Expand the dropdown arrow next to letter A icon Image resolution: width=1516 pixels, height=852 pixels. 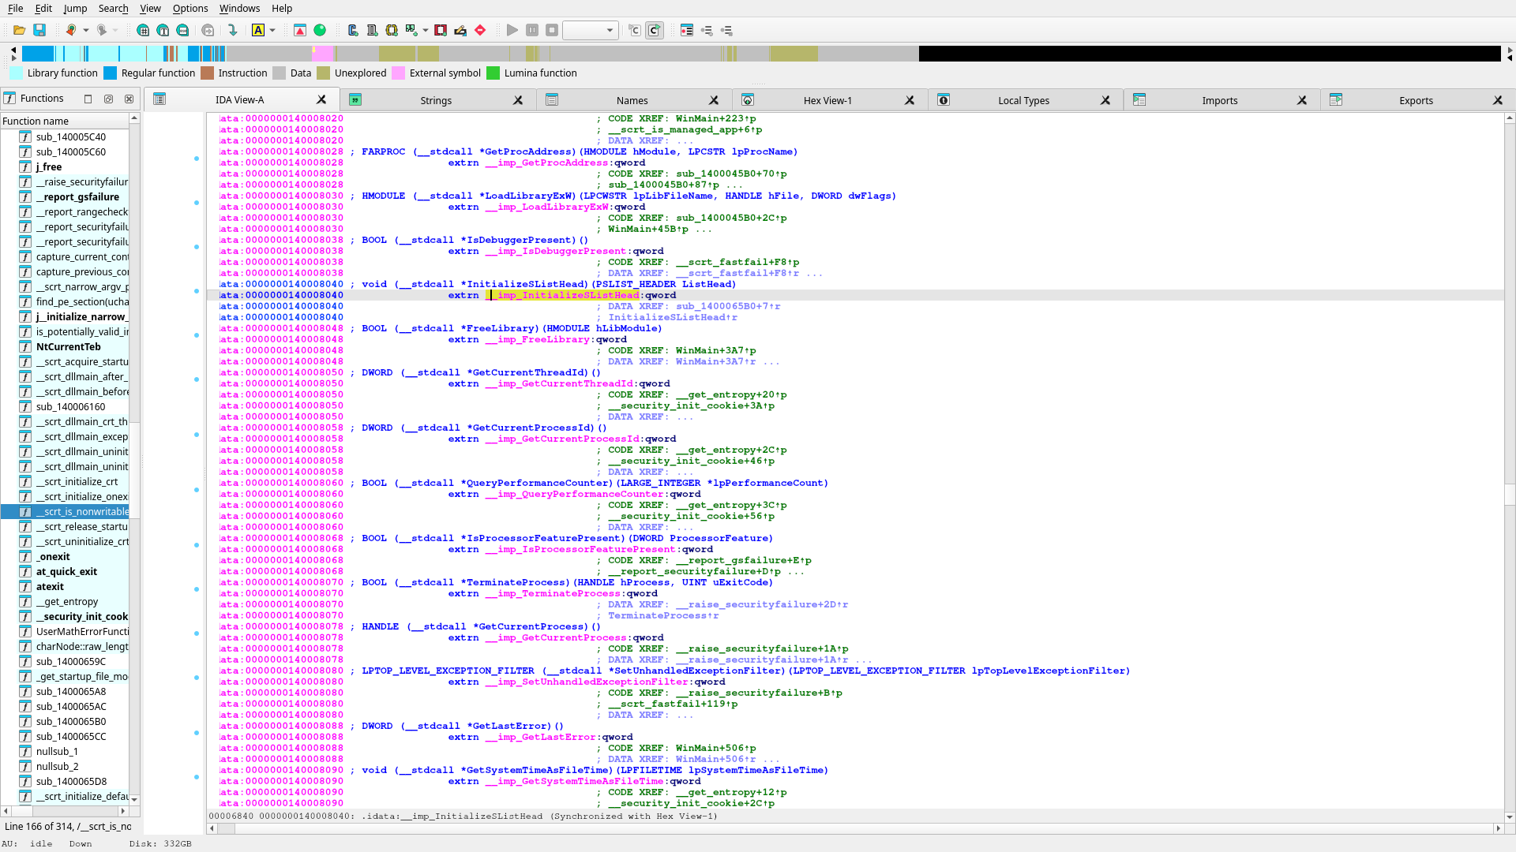[x=272, y=30]
